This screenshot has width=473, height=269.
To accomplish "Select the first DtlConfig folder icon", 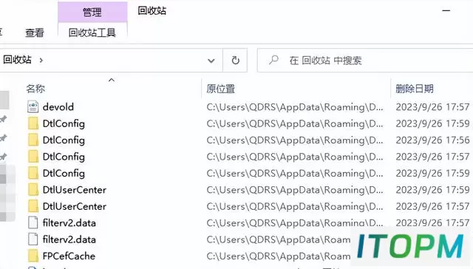I will (x=33, y=123).
